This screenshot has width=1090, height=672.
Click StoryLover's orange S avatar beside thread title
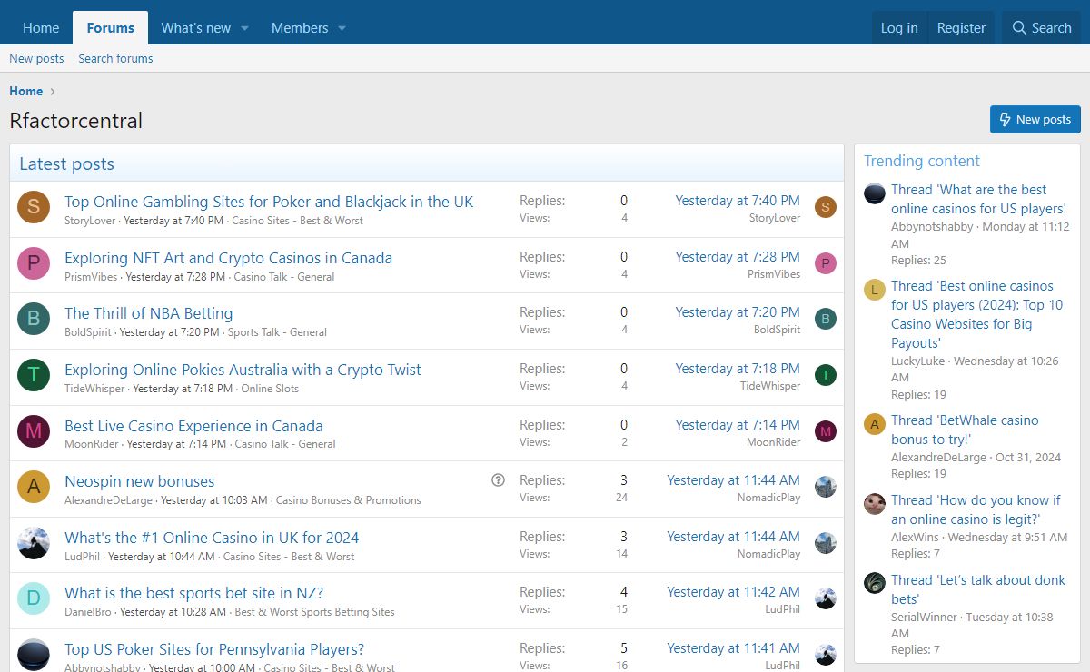(34, 208)
